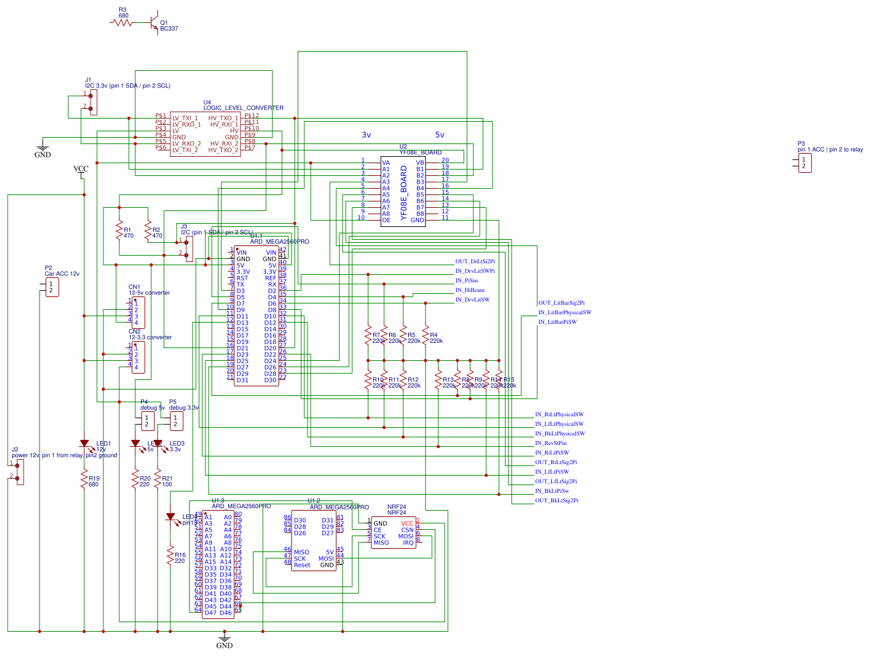Screen dimensions: 870x656
Task: Click connector P2 Car ACC 12v
Action: (x=51, y=287)
